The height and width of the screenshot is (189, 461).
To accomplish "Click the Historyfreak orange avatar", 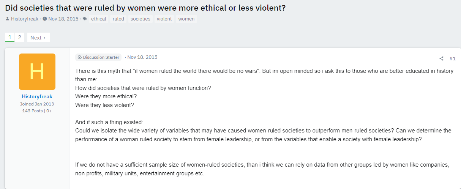I will [x=37, y=72].
